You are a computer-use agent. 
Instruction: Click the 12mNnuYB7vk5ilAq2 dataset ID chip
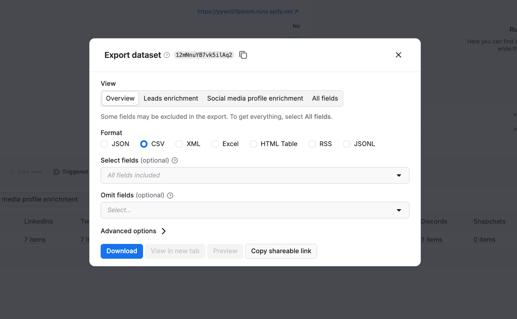pos(204,55)
